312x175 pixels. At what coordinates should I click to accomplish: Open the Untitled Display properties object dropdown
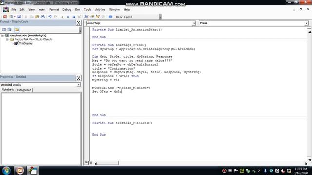(79, 85)
